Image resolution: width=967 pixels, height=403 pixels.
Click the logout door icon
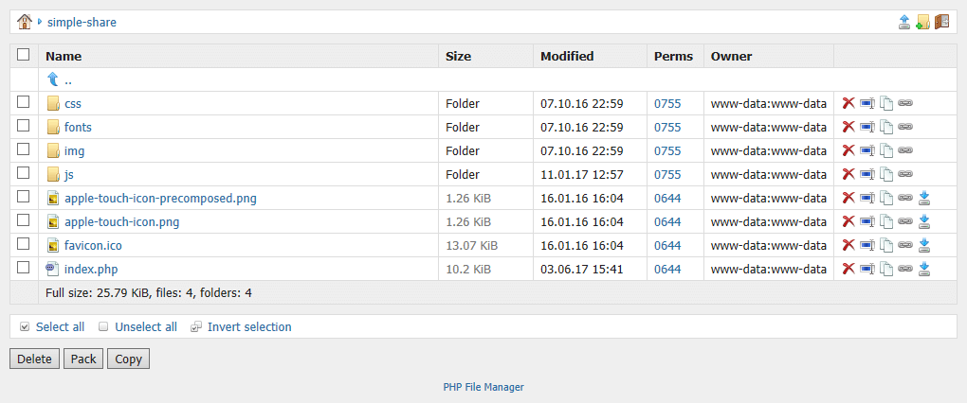pos(940,22)
